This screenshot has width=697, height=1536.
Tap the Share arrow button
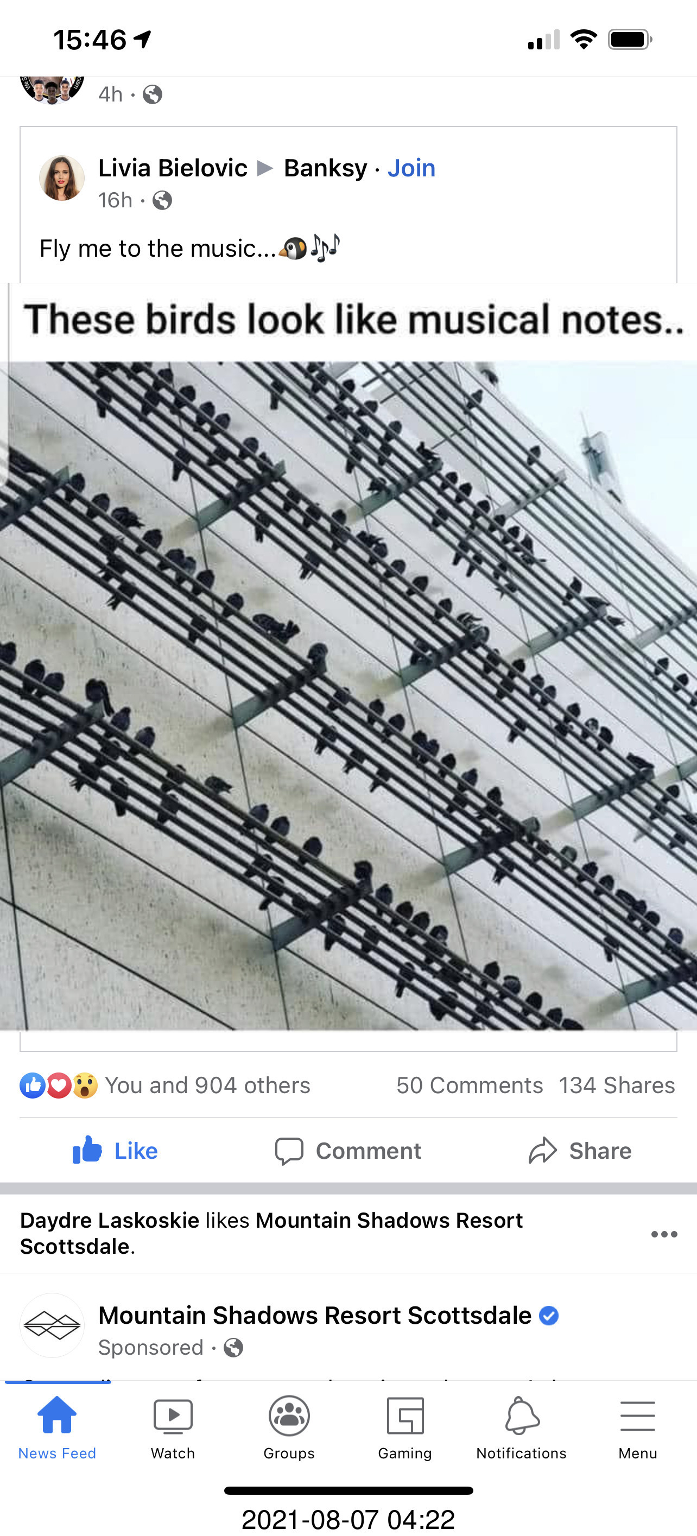click(x=580, y=1150)
